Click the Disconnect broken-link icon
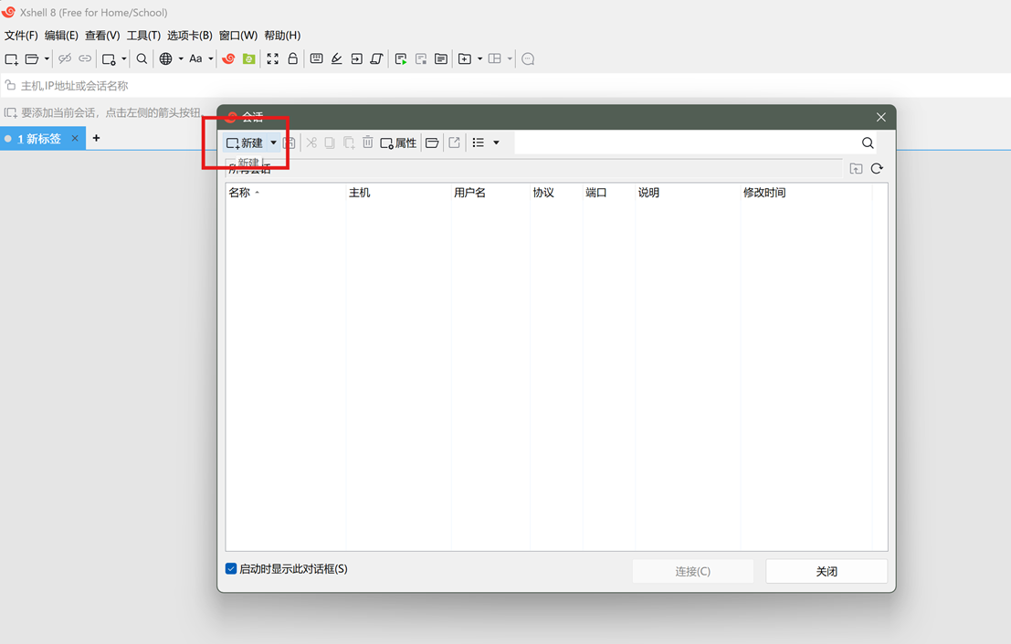Viewport: 1011px width, 644px height. coord(65,58)
